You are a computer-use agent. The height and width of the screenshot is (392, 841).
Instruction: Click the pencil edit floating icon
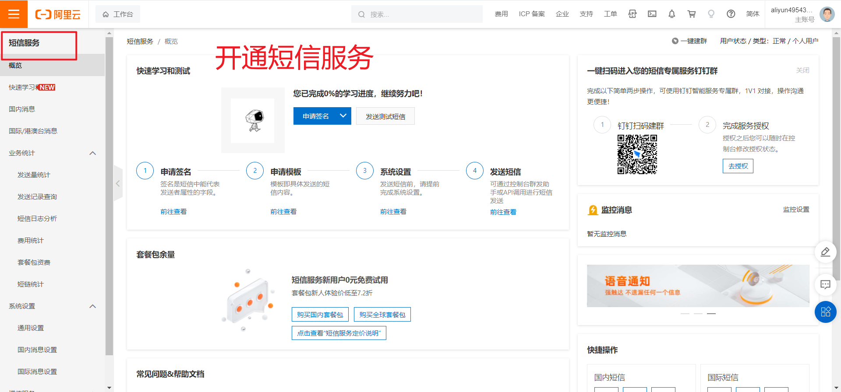tap(825, 252)
